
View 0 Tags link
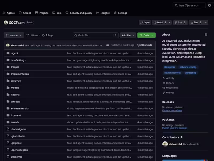(48, 35)
